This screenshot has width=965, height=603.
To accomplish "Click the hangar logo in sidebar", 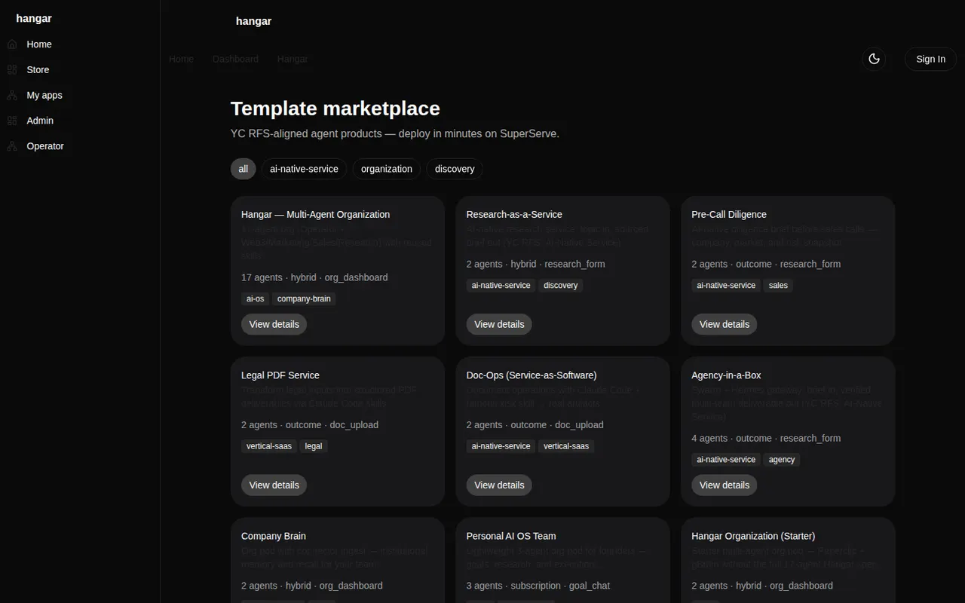I will [34, 18].
